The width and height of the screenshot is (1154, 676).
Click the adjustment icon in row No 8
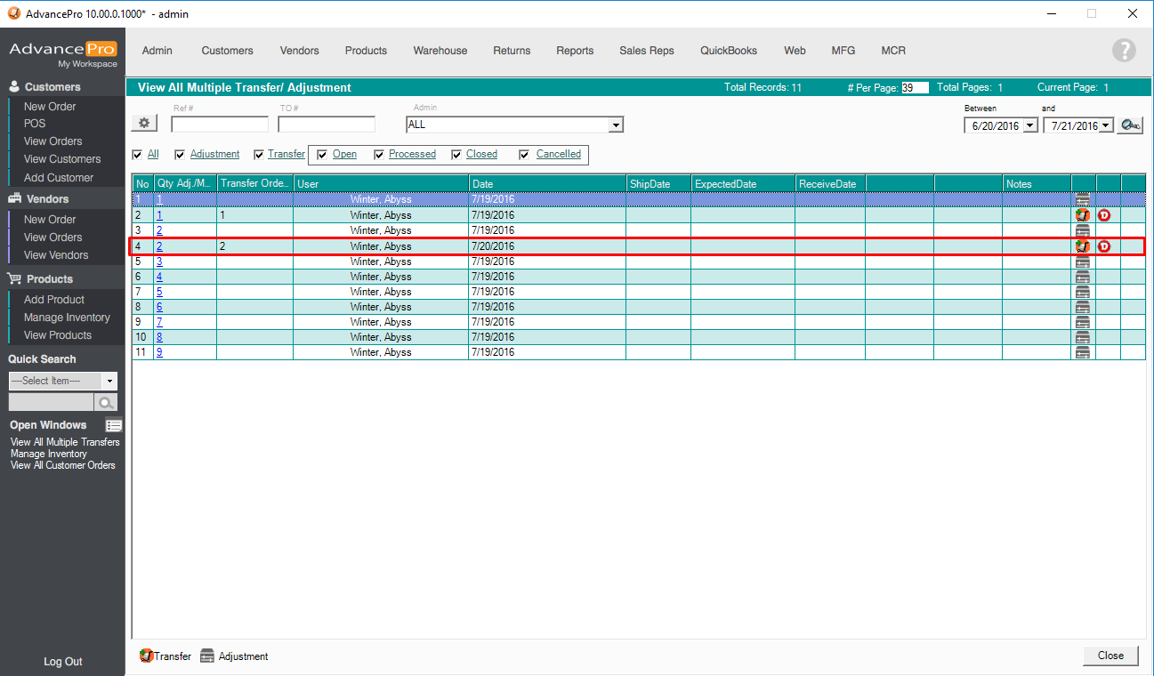pyautogui.click(x=1083, y=307)
